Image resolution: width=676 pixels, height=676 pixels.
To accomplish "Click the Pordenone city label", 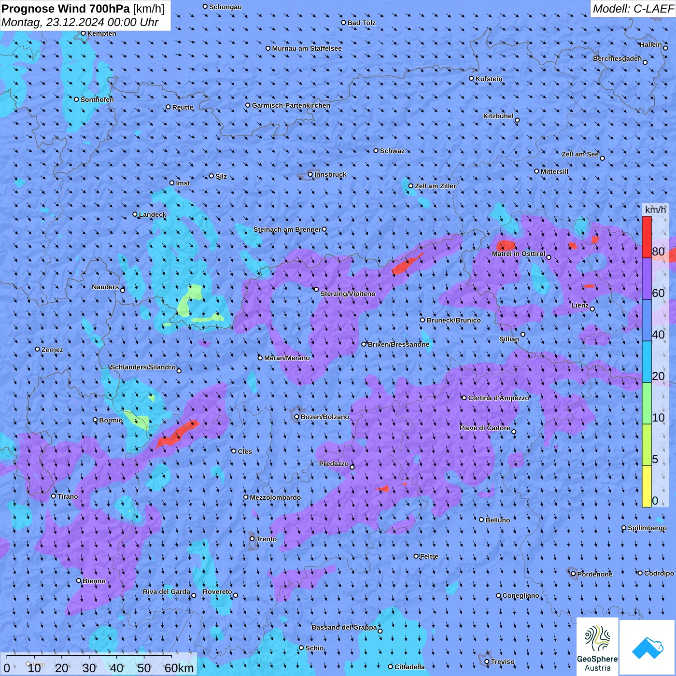I will pyautogui.click(x=595, y=574).
